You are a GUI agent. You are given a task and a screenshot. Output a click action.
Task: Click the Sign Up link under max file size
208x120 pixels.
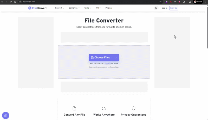(107, 64)
